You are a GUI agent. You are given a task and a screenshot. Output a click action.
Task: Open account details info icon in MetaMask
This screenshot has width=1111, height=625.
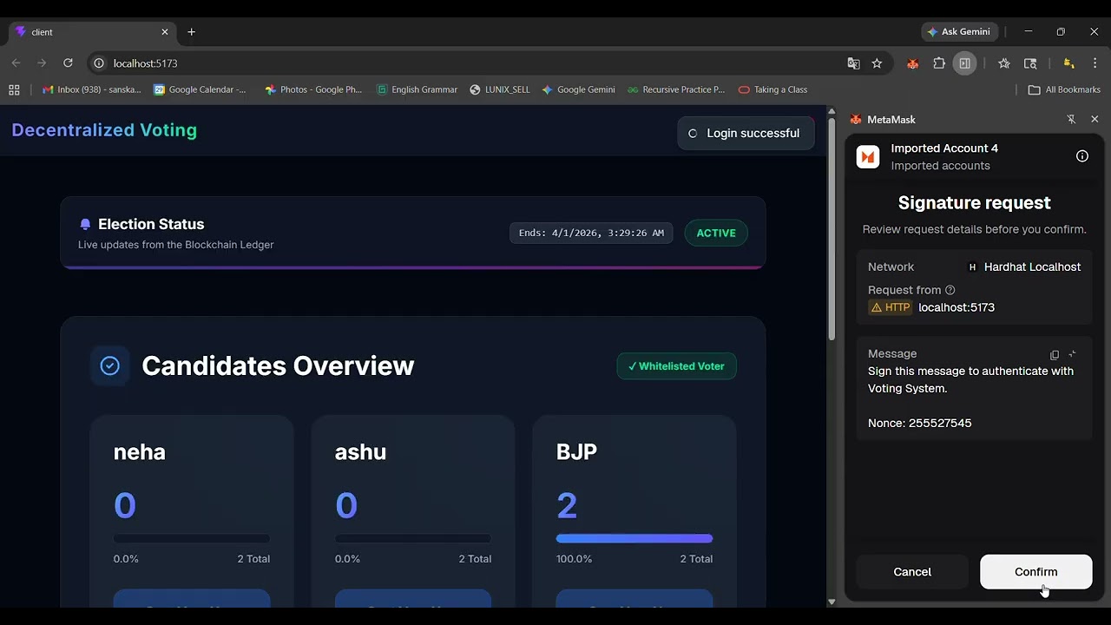1082,156
